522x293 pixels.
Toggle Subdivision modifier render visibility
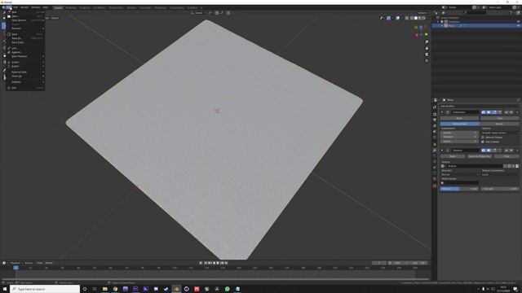(484, 112)
